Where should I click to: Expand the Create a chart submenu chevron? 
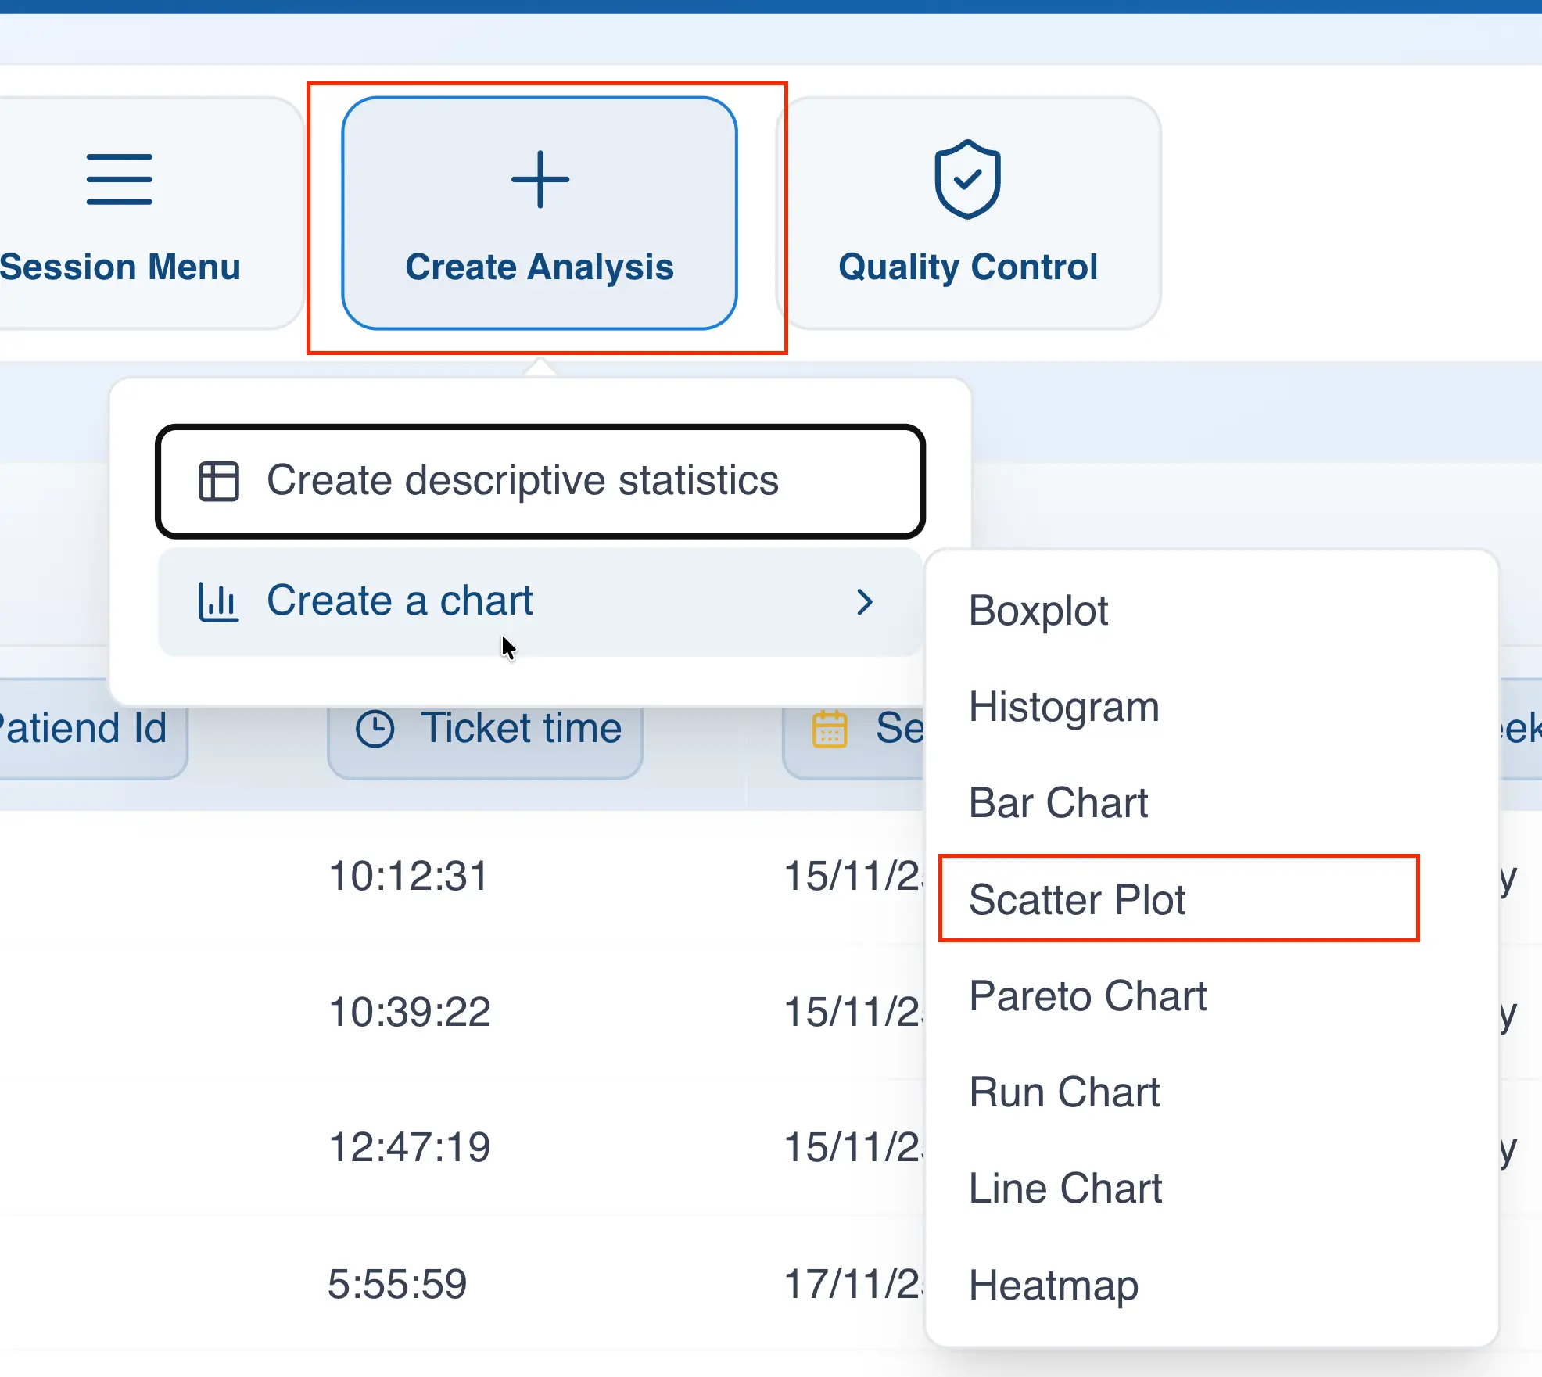[x=865, y=602]
